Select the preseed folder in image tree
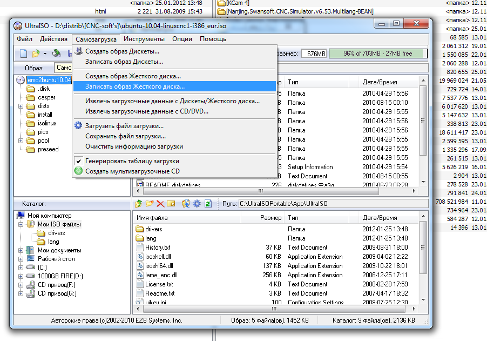This screenshot has width=487, height=341. click(x=48, y=149)
